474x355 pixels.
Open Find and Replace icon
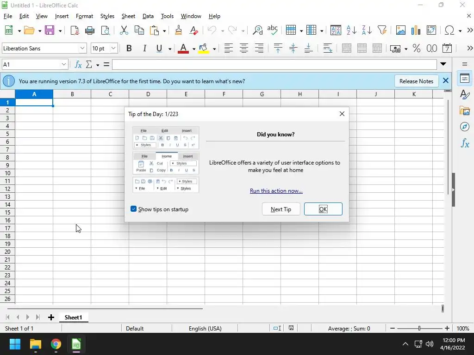pyautogui.click(x=257, y=30)
